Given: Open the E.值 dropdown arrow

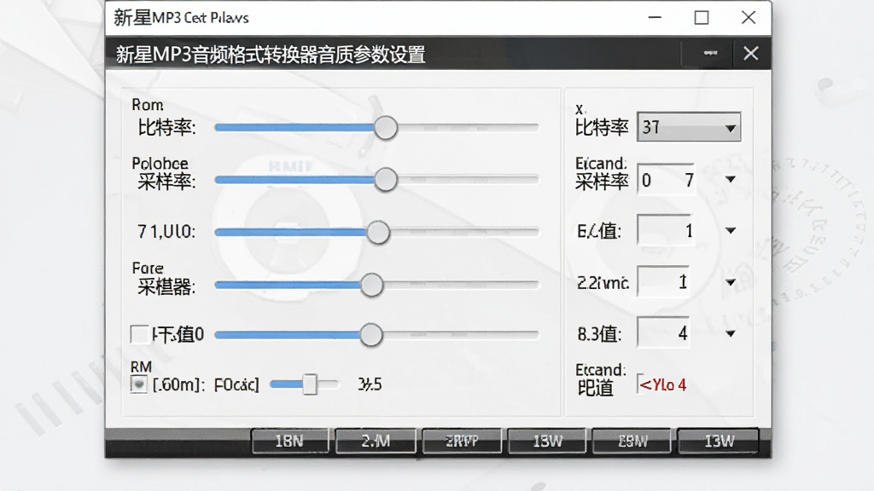Looking at the screenshot, I should (731, 230).
